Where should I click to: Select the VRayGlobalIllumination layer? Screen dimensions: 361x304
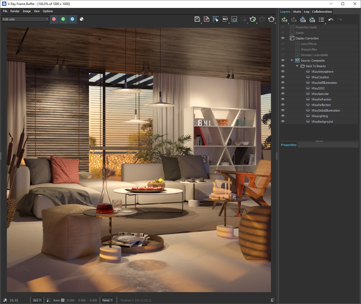click(x=325, y=110)
